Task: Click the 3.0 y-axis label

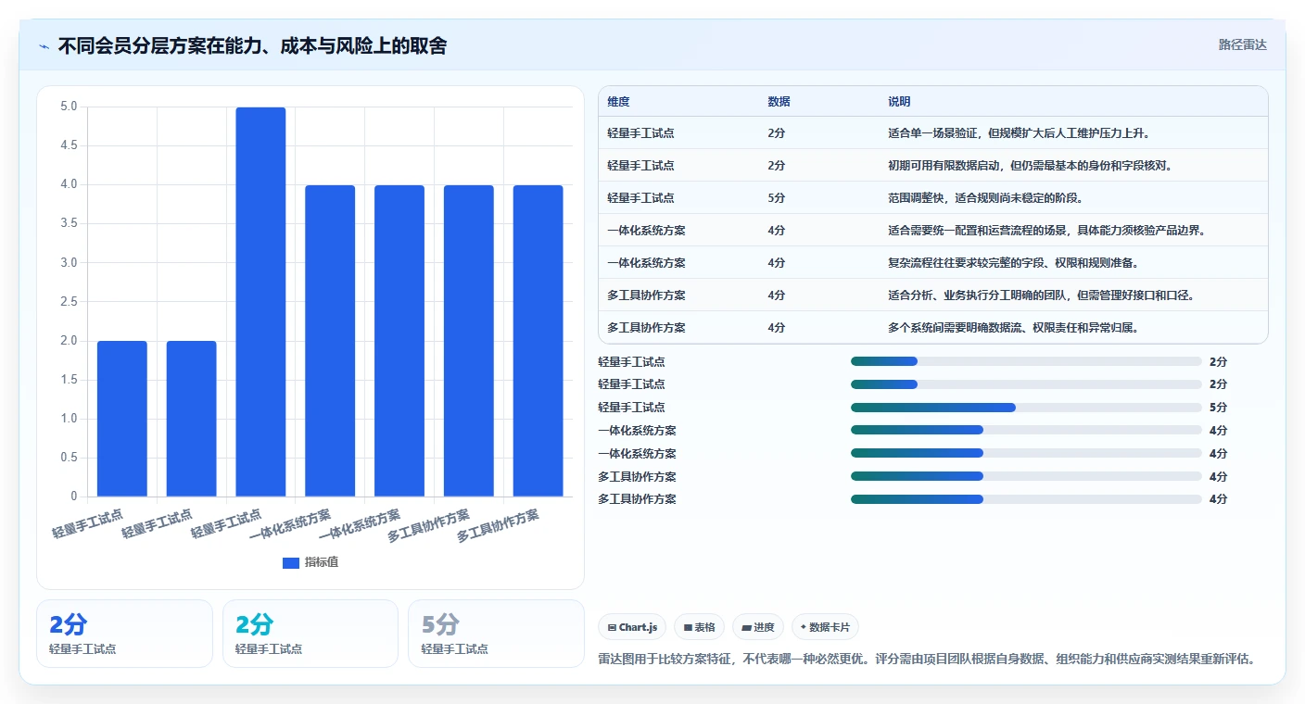Action: pyautogui.click(x=69, y=262)
